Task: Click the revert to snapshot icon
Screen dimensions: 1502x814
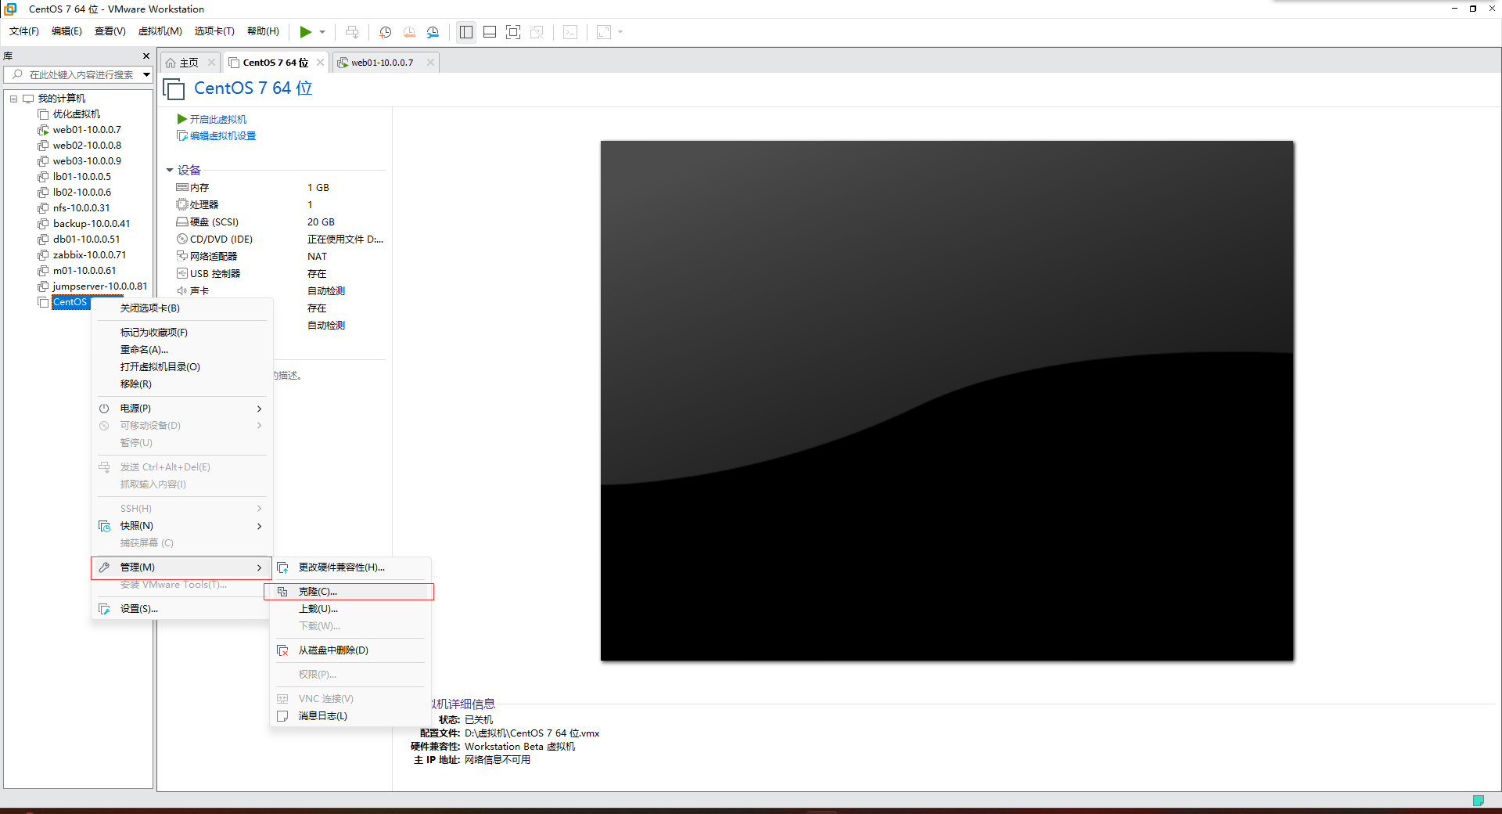Action: [409, 32]
